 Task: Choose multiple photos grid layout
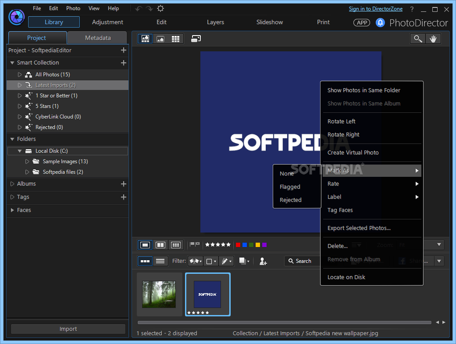coord(176,245)
